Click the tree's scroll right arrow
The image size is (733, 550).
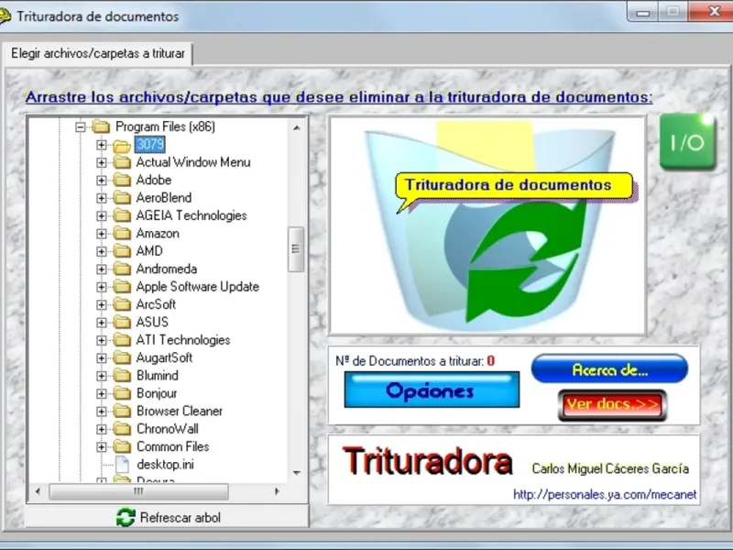(x=277, y=491)
